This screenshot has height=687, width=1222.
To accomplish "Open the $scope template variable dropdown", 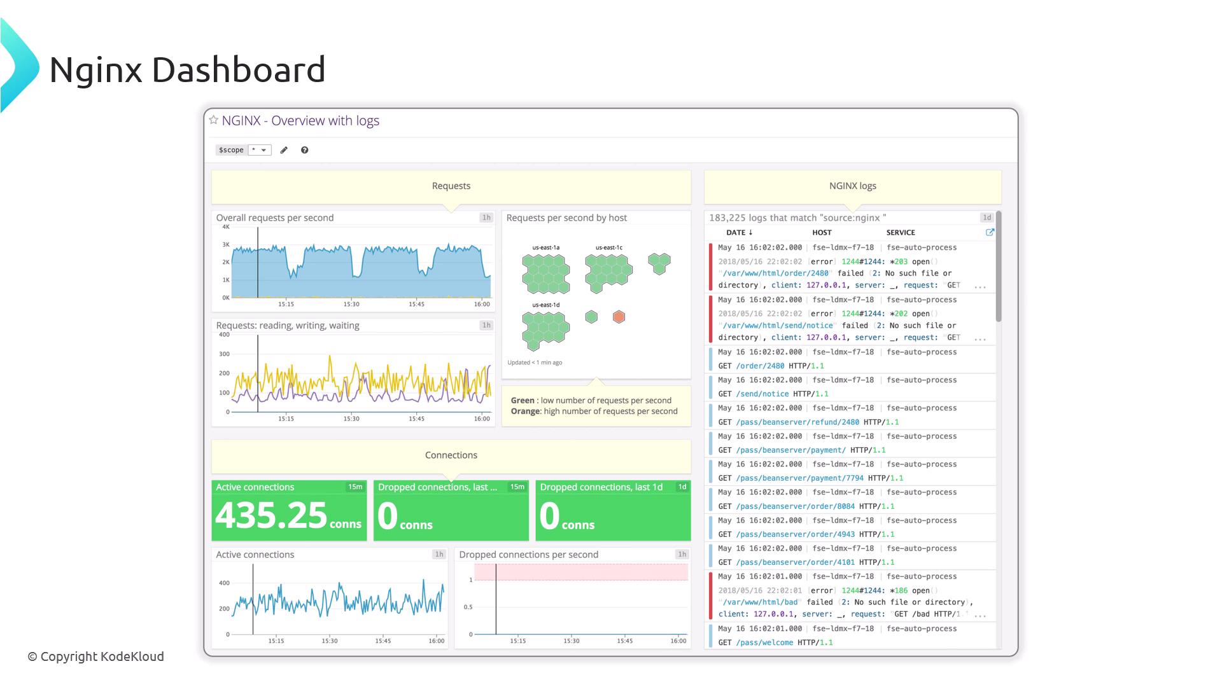I will [x=259, y=150].
